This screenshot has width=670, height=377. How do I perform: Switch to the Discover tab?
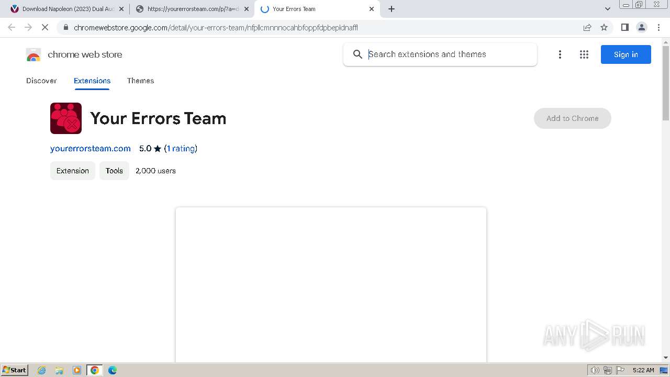(x=41, y=81)
